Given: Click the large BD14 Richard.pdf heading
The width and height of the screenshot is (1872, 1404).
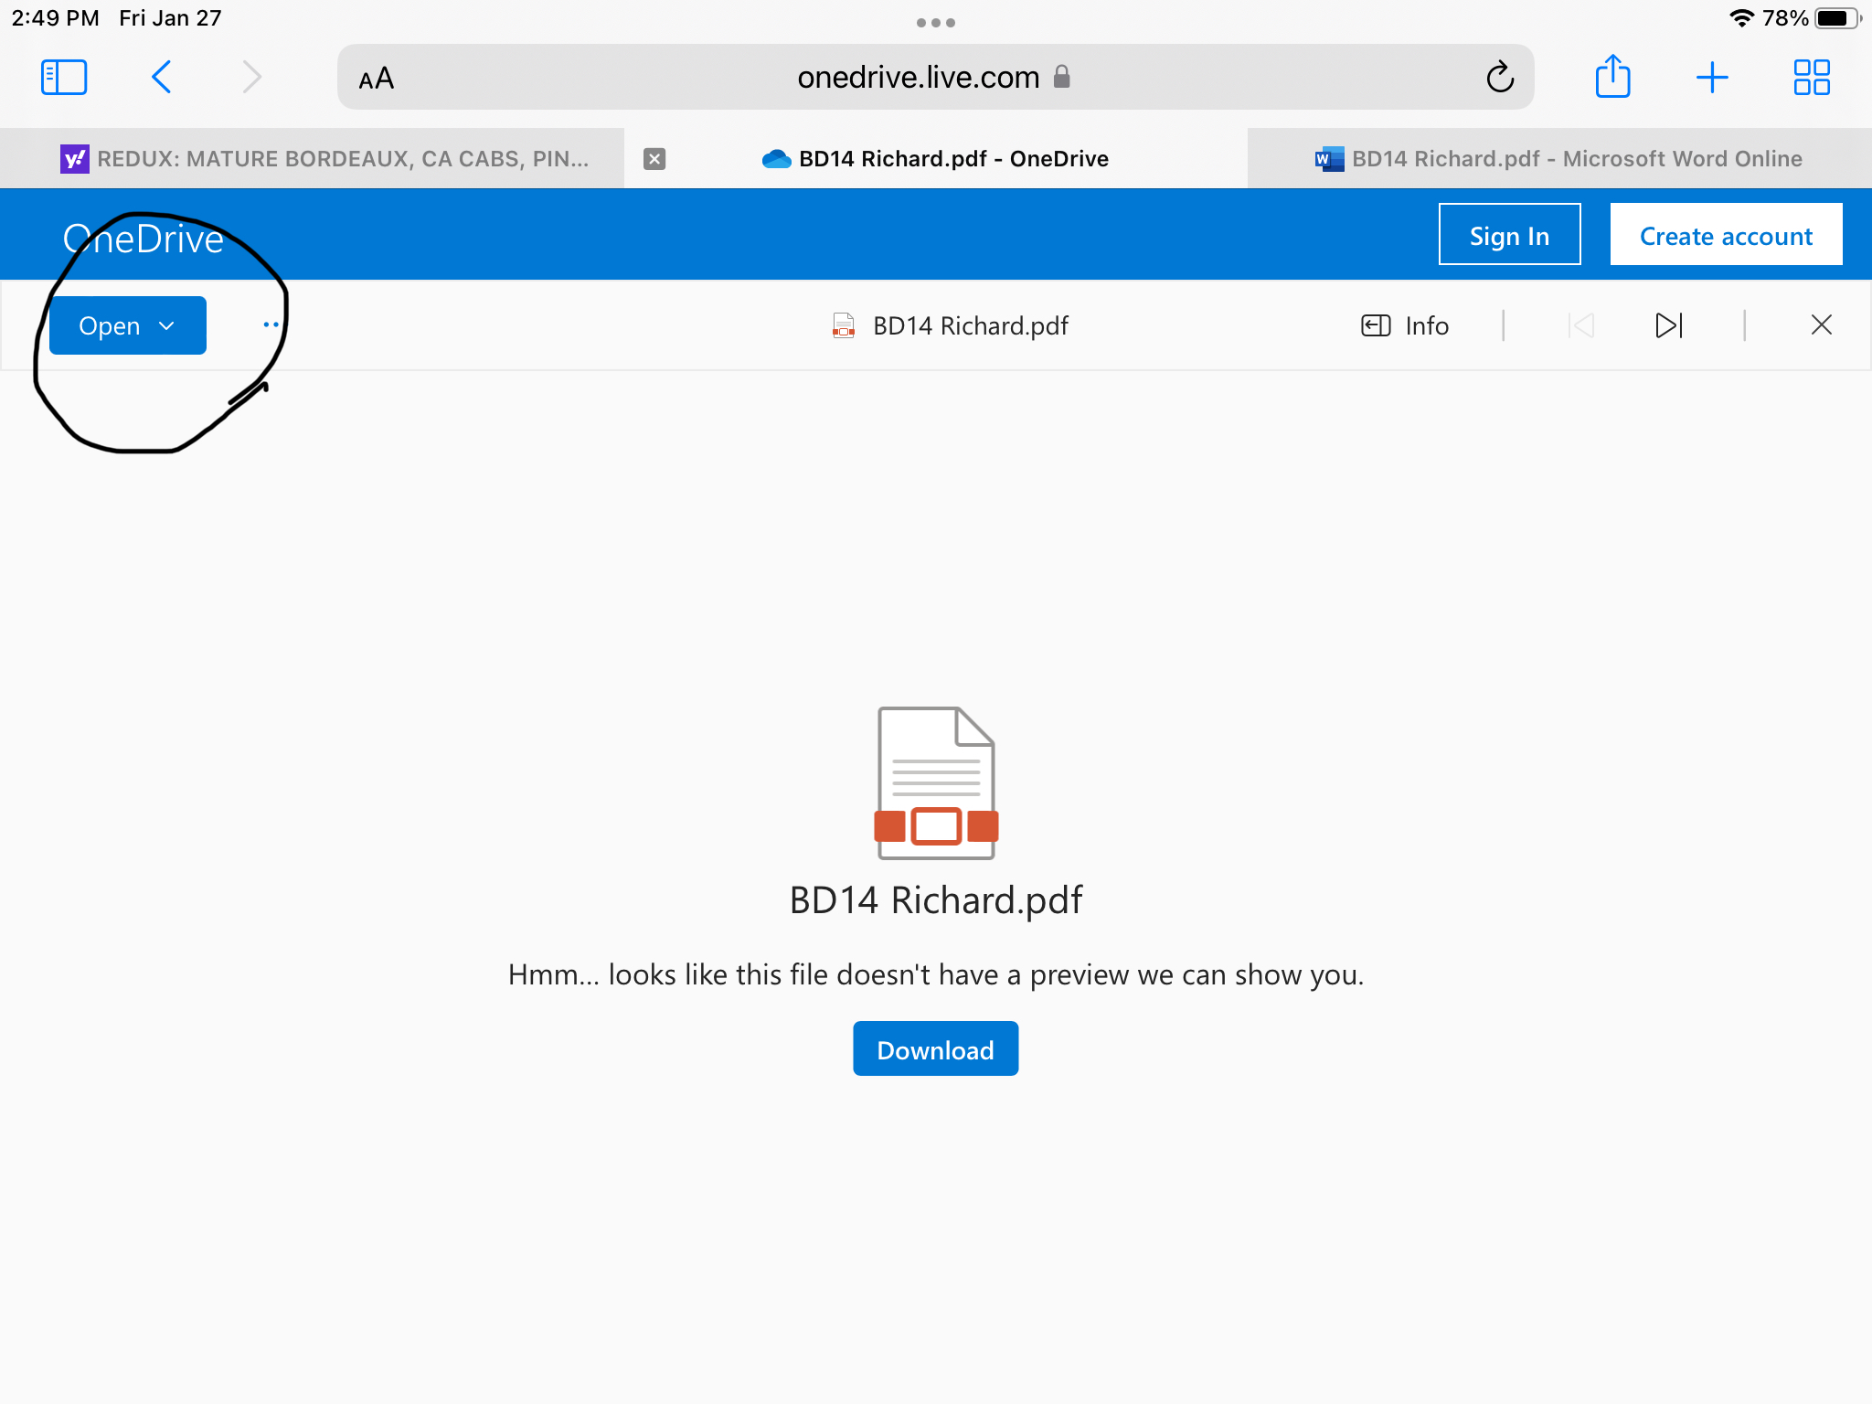Looking at the screenshot, I should (x=935, y=900).
